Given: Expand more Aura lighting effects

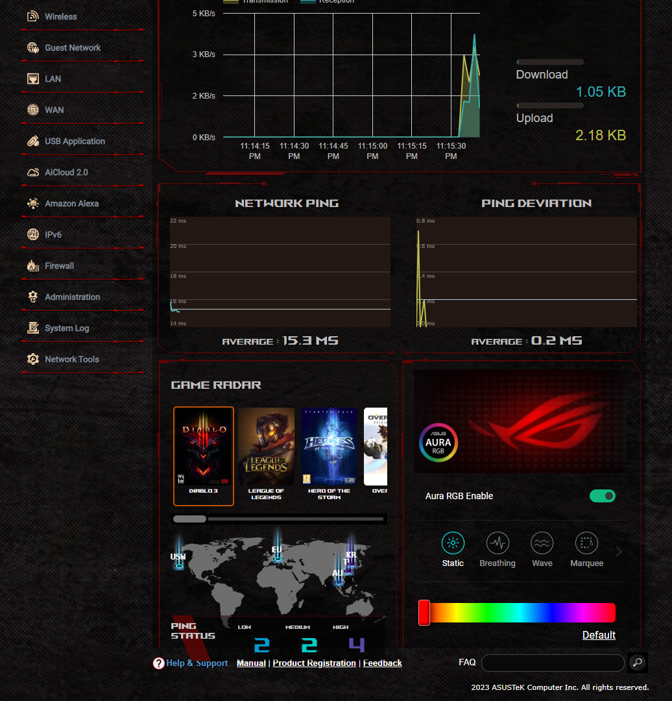Looking at the screenshot, I should (618, 551).
